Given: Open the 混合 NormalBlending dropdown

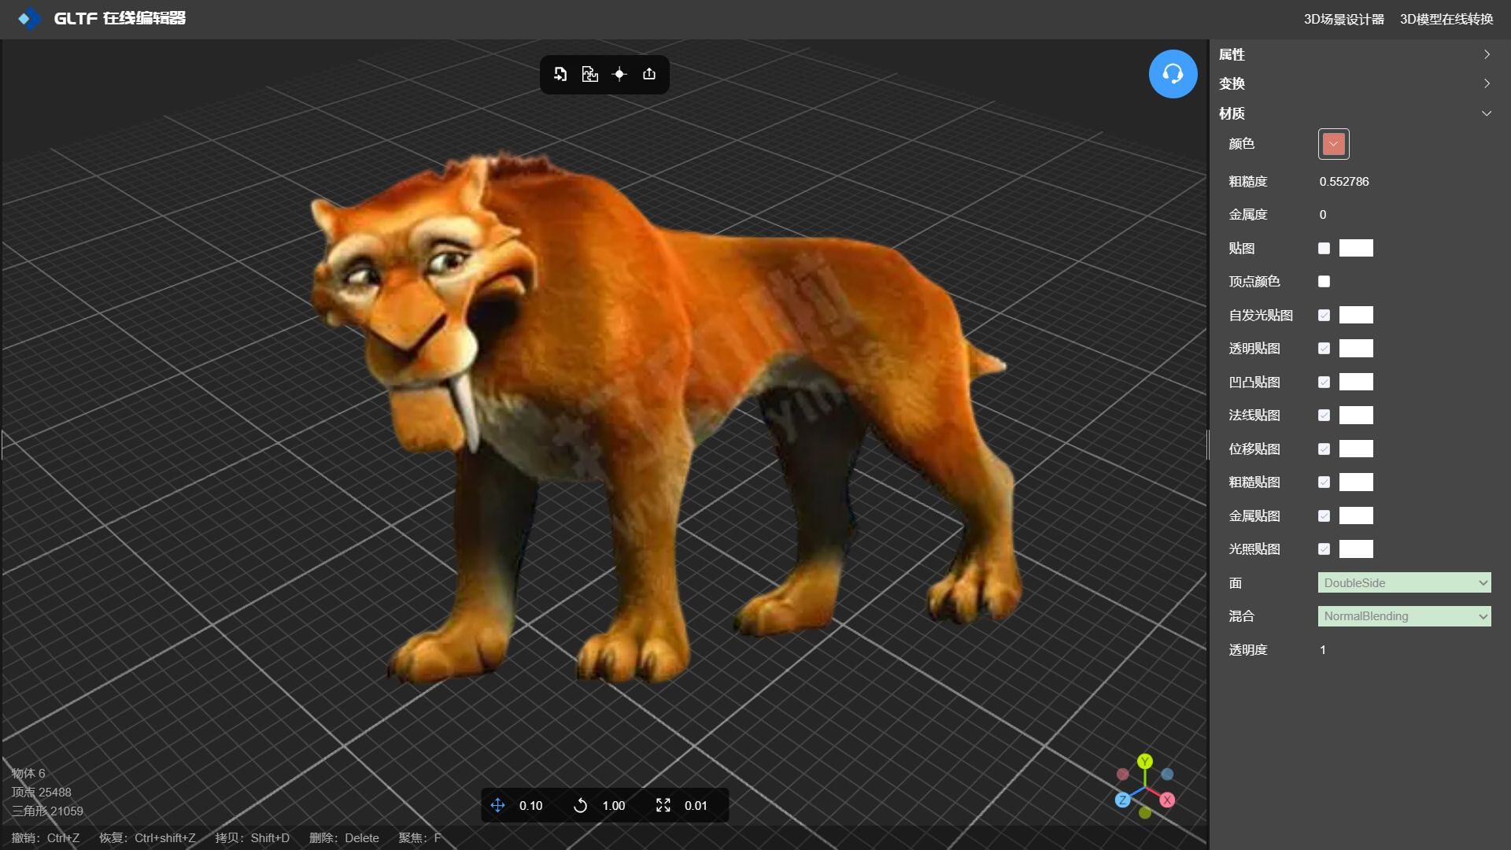Looking at the screenshot, I should coord(1404,616).
